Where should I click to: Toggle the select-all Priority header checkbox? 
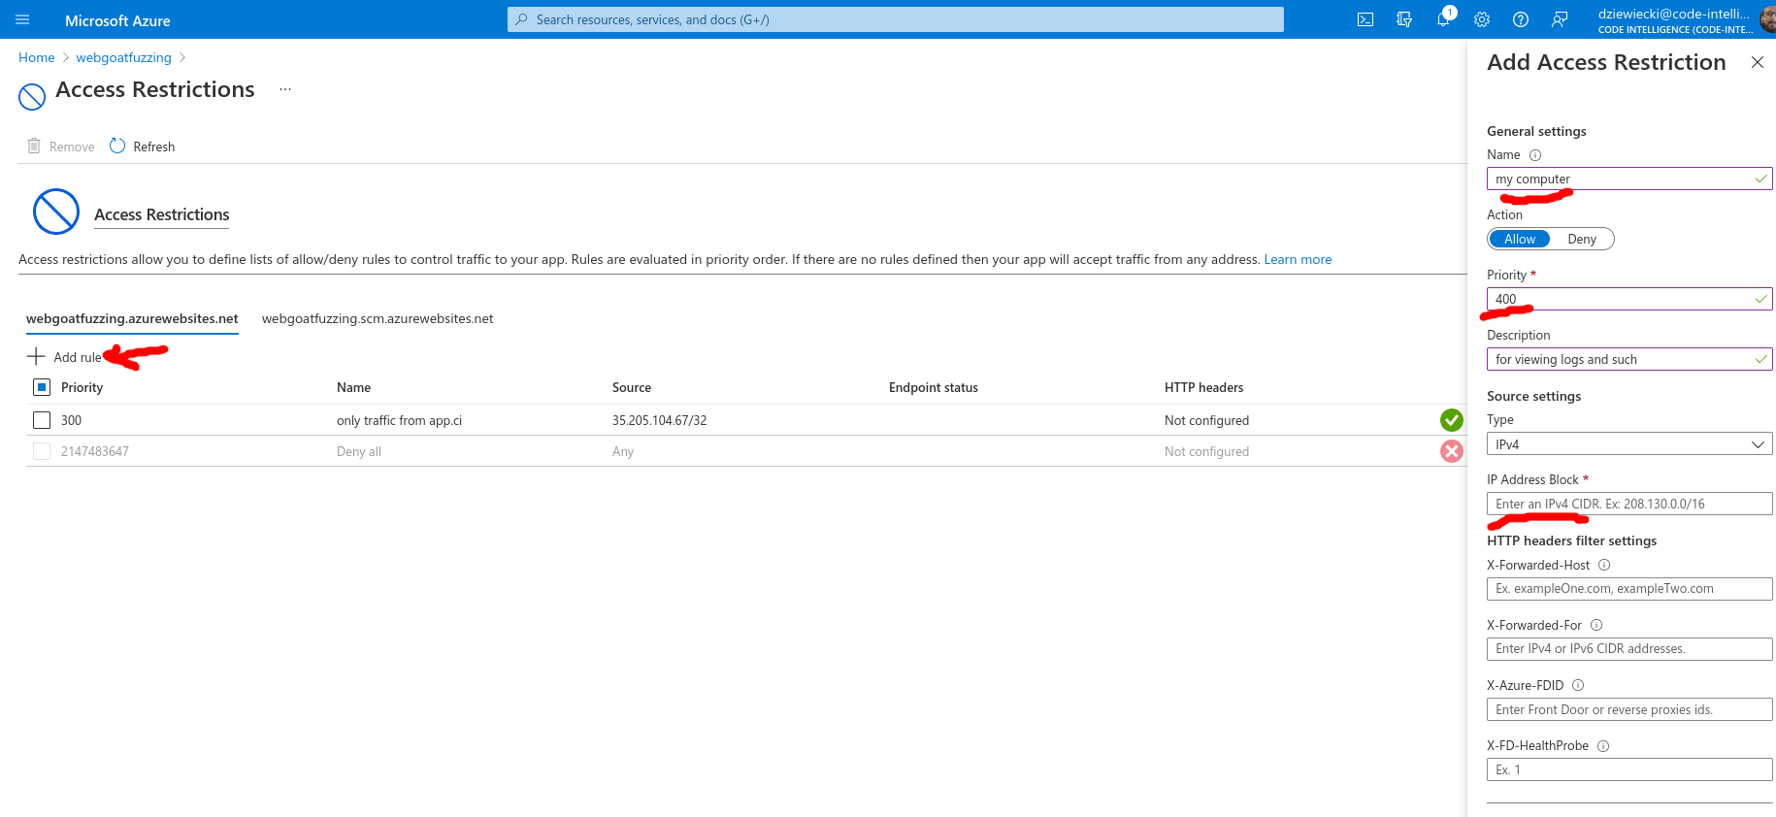(42, 387)
